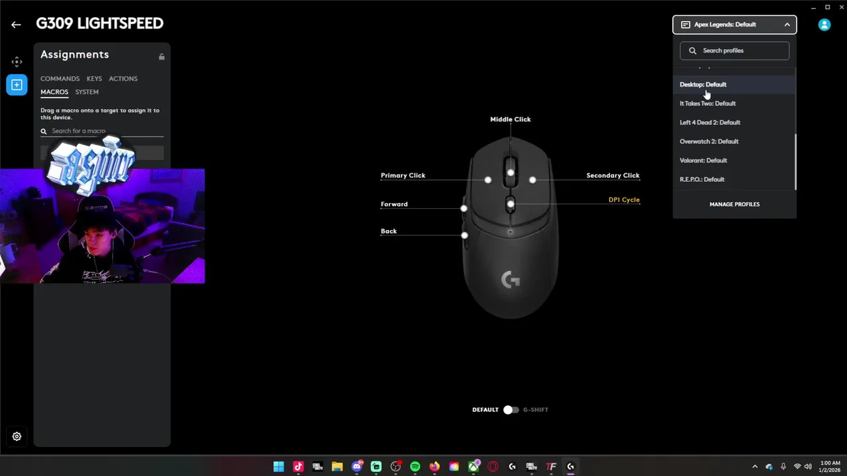
Task: Switch to the COMMANDS tab
Action: coord(60,79)
